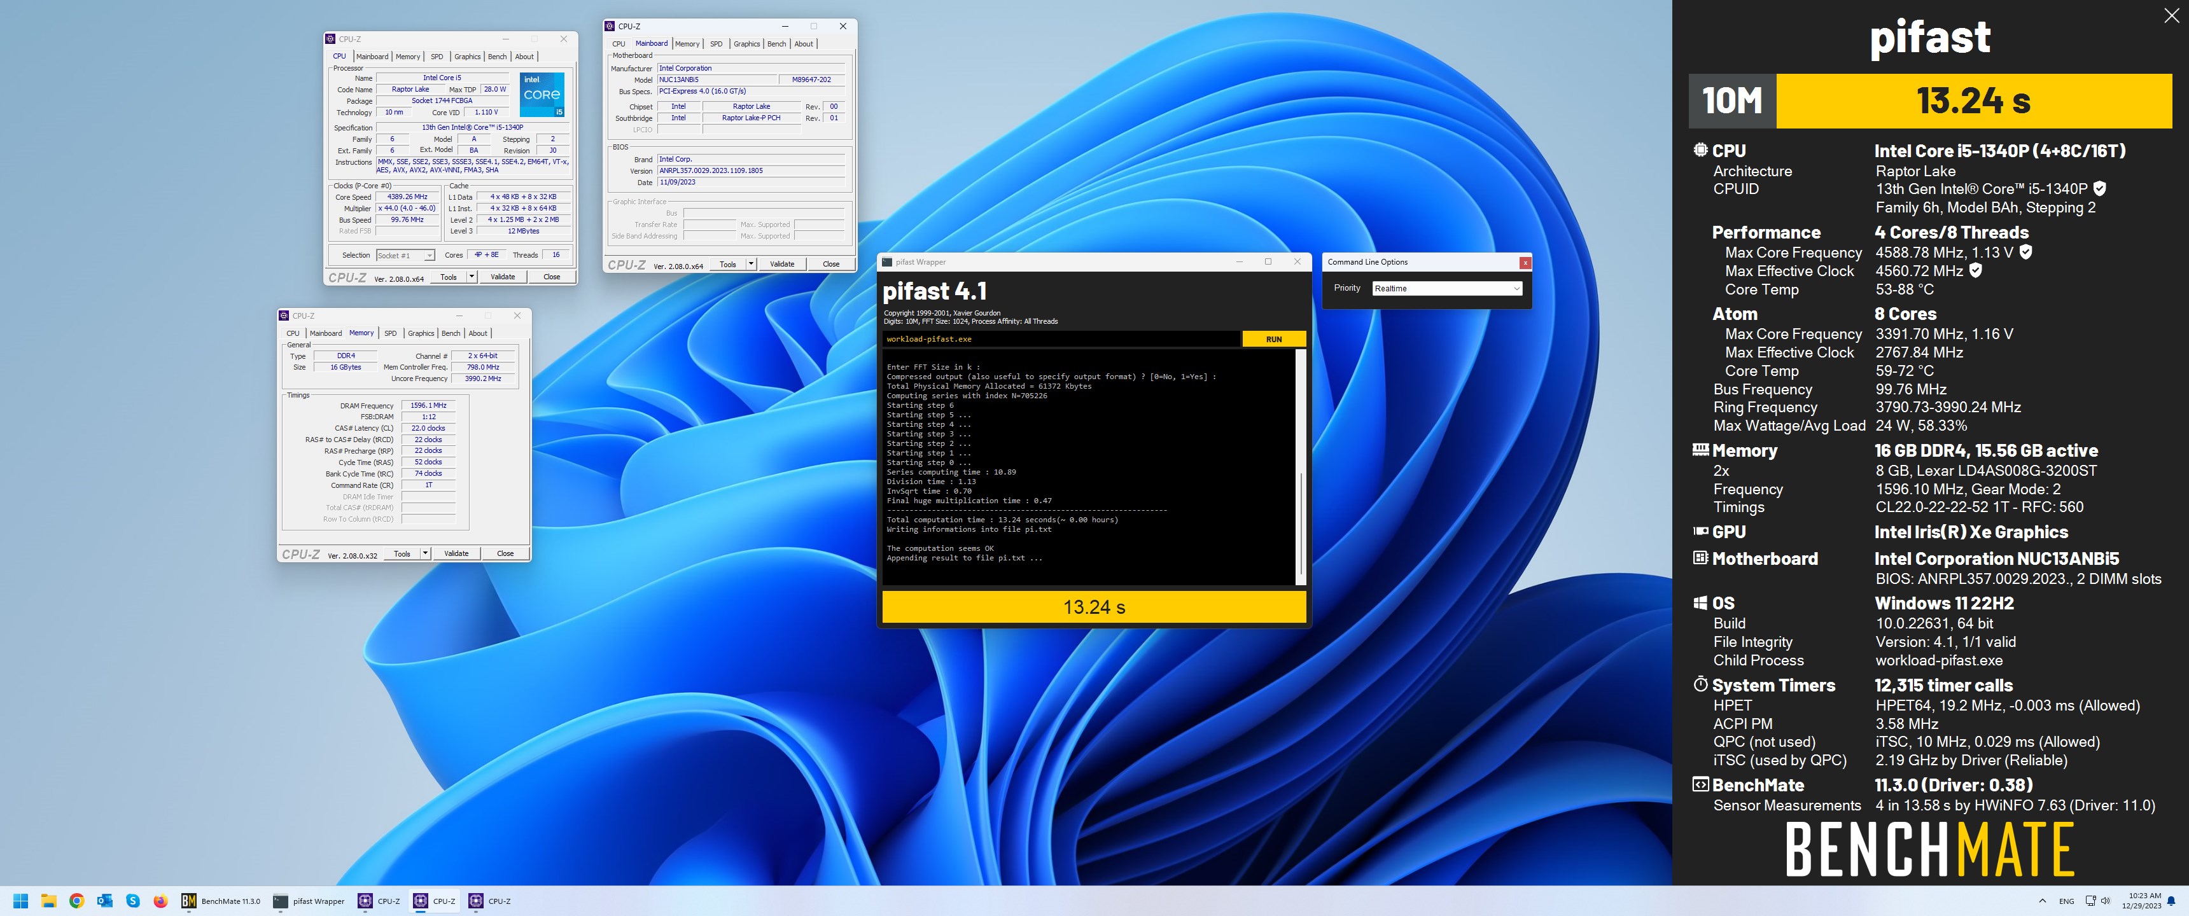Open About tab in CPU-Z Memory window
This screenshot has width=2189, height=916.
point(479,333)
